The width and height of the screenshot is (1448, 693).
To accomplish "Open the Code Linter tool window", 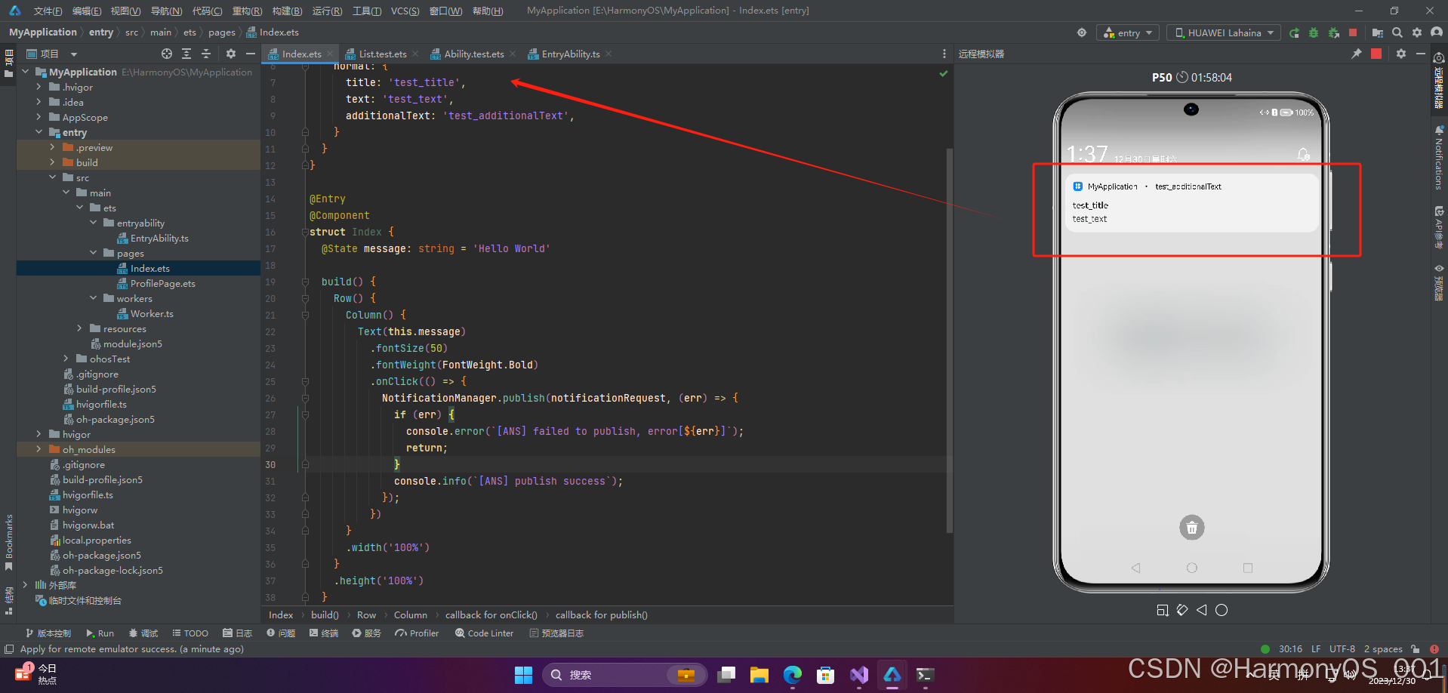I will pos(484,633).
